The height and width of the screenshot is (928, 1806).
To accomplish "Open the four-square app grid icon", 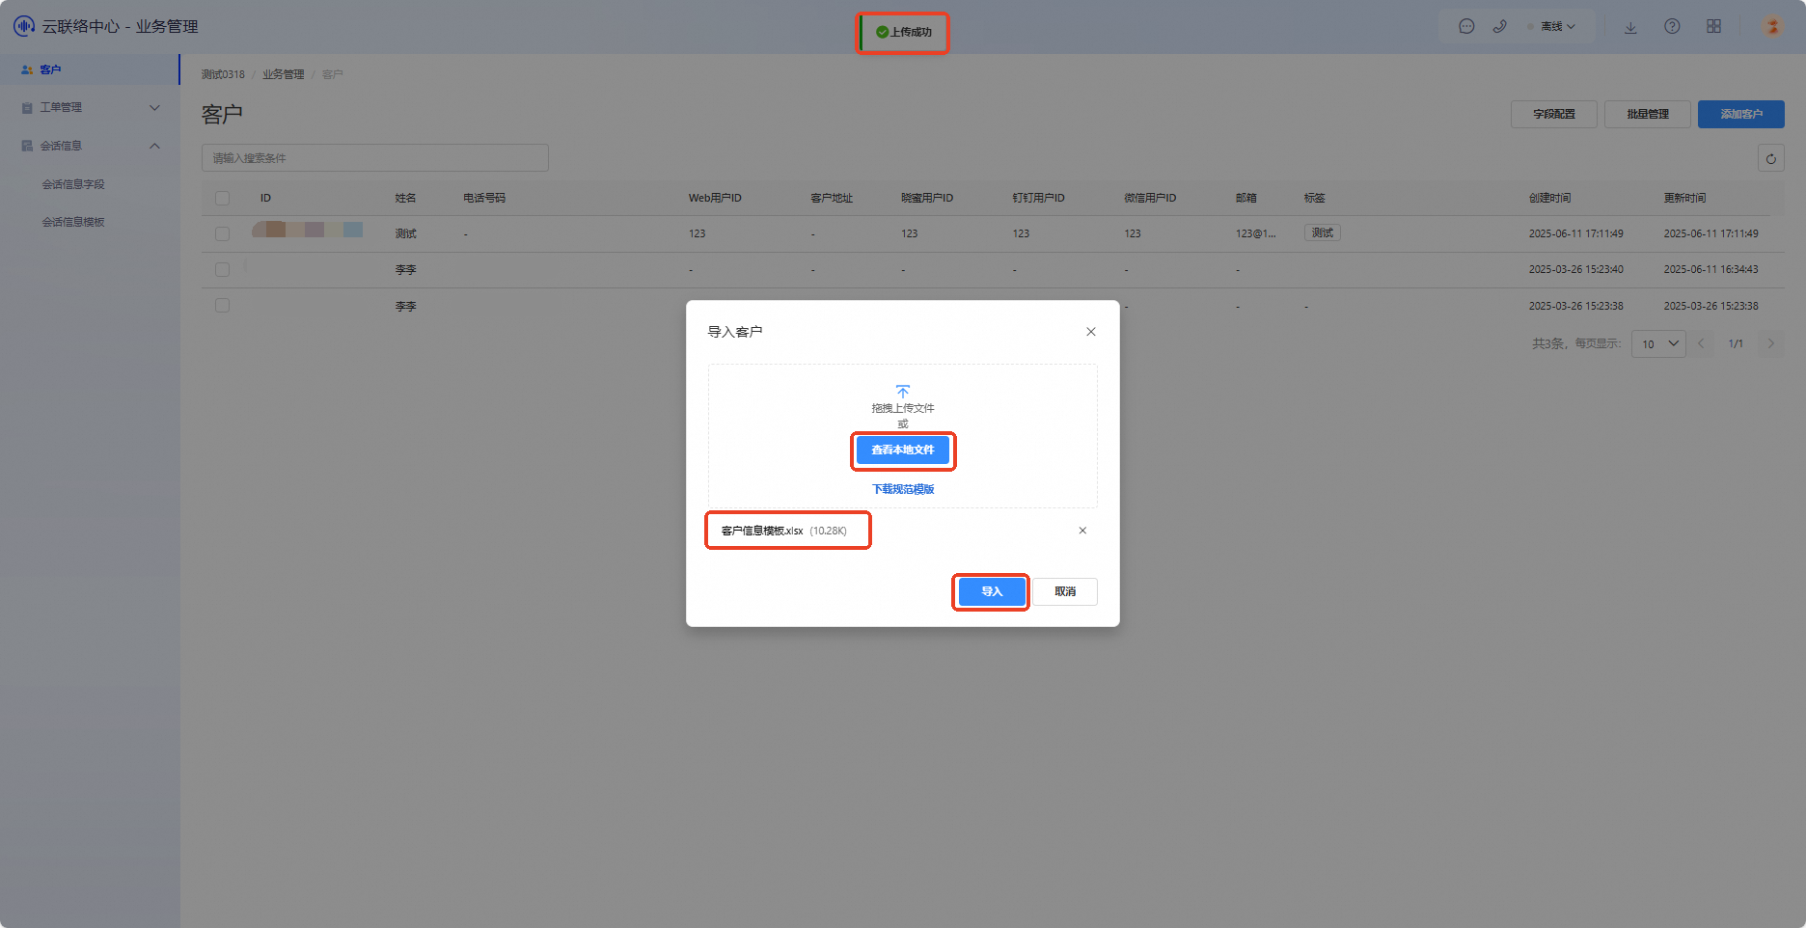I will [1713, 27].
